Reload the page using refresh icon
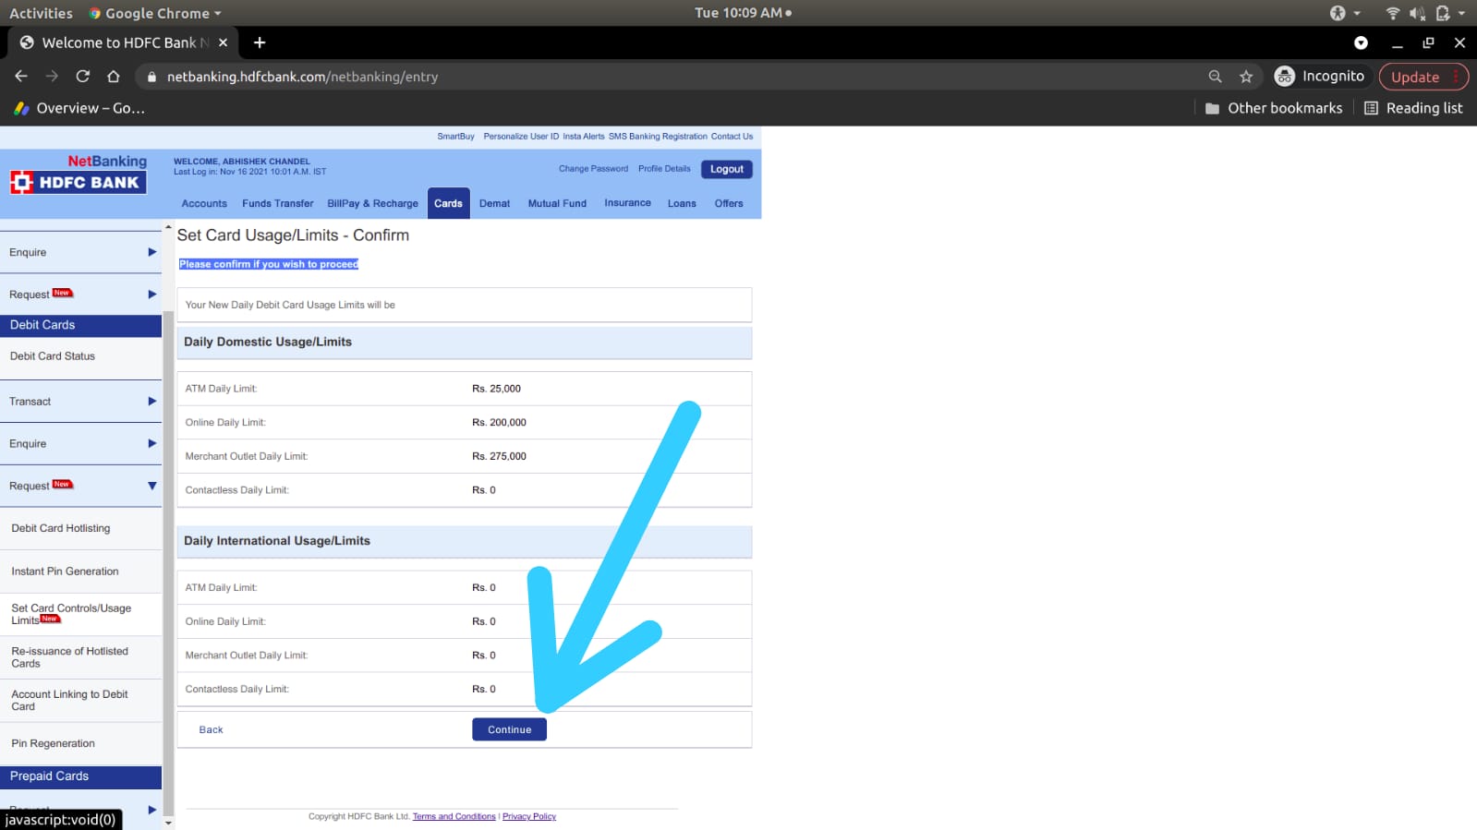The height and width of the screenshot is (830, 1477). coord(83,77)
